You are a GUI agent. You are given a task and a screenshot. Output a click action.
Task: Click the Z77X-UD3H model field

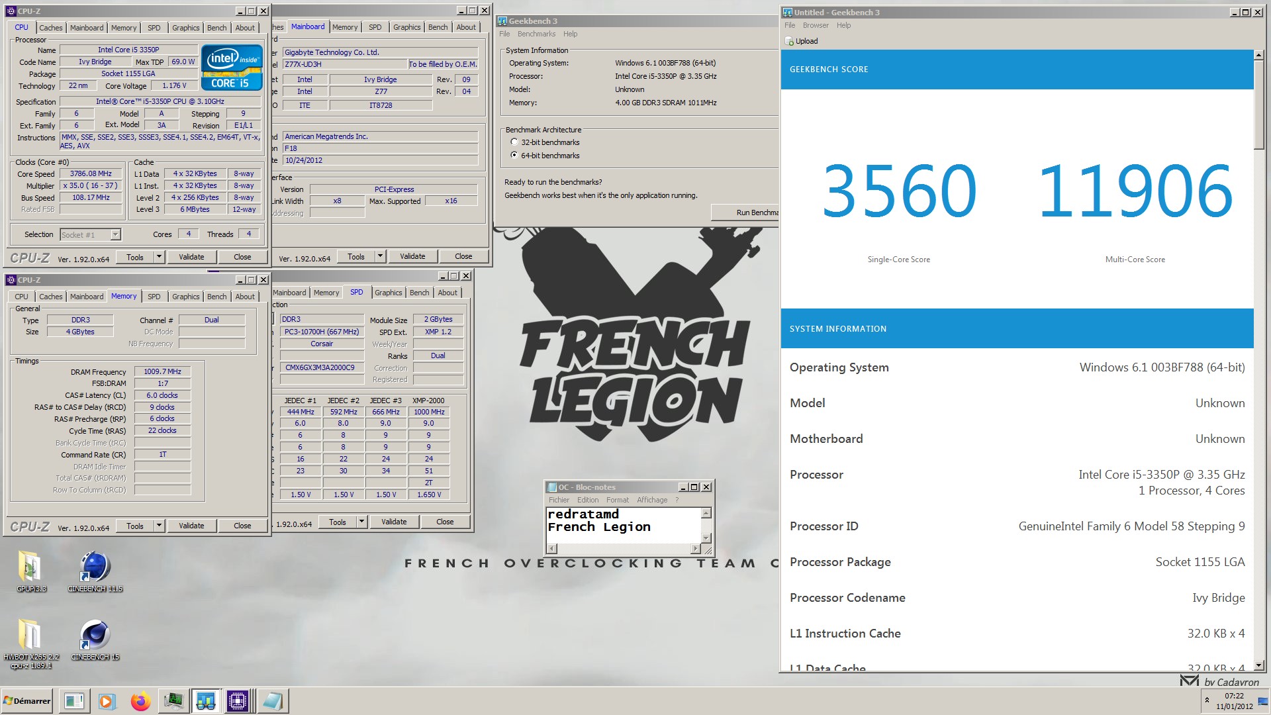click(x=344, y=64)
